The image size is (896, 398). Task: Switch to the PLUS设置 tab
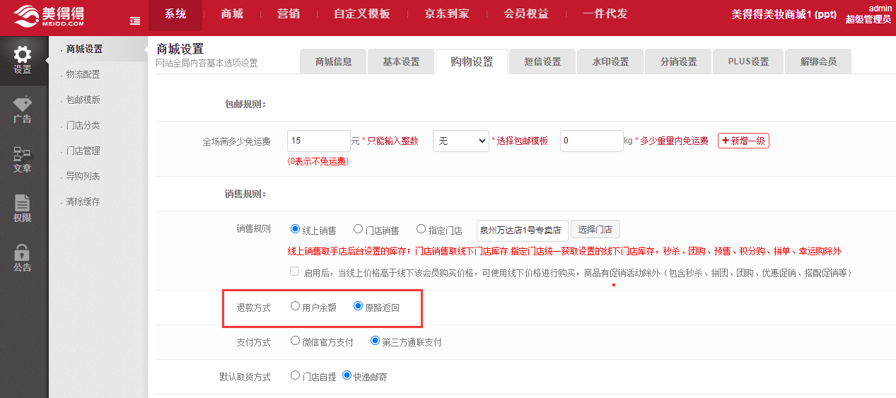pyautogui.click(x=748, y=62)
